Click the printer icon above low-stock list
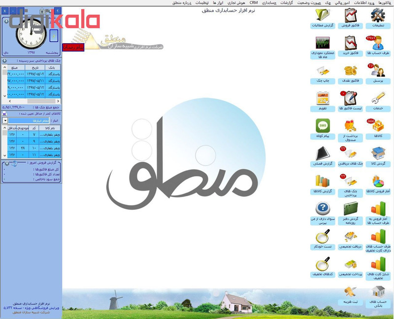This screenshot has width=394, height=319. click(4, 114)
